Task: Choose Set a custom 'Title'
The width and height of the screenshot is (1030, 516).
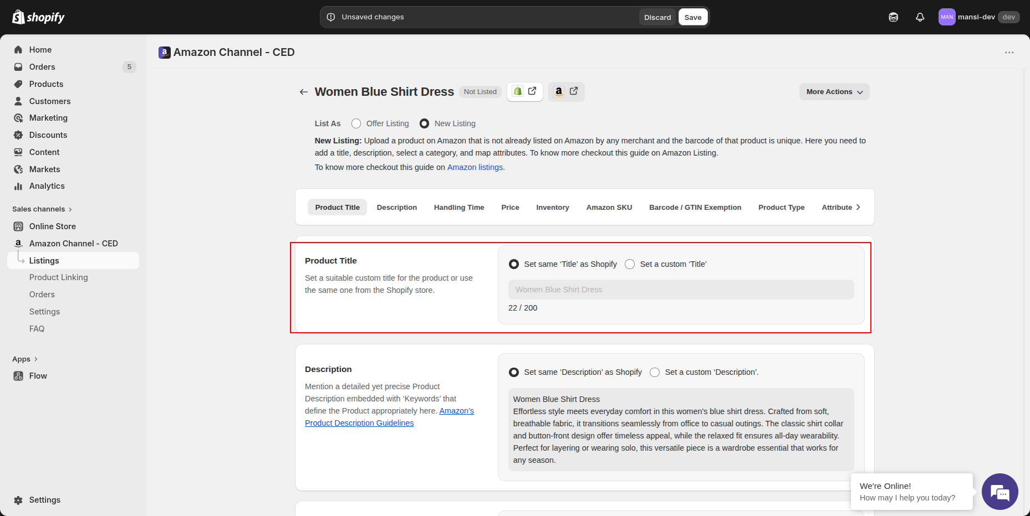Action: point(630,264)
